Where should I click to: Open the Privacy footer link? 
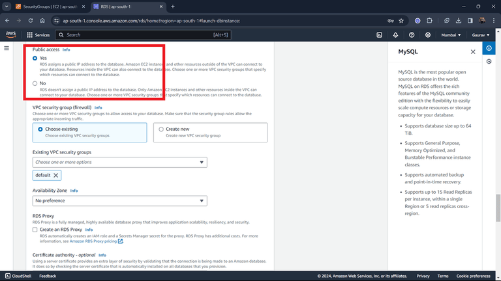tap(423, 276)
